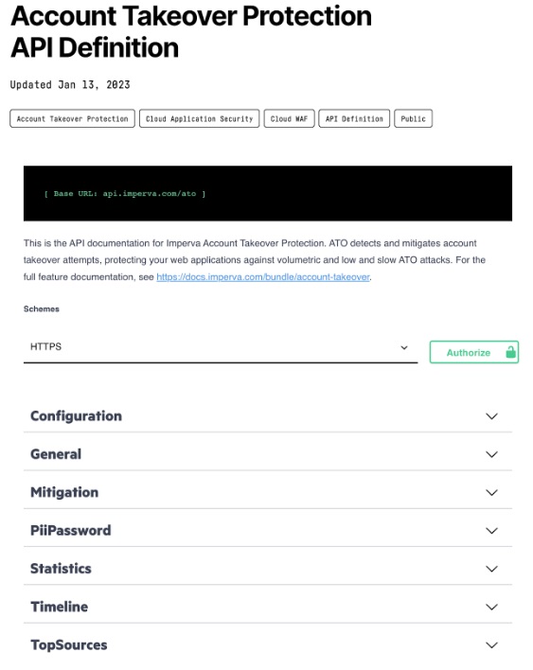Viewport: 533px width, 670px height.
Task: Select the API Definition tag
Action: [x=354, y=119]
